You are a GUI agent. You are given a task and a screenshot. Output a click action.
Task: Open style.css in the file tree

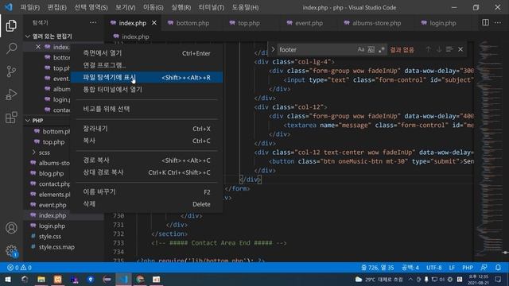(49, 237)
